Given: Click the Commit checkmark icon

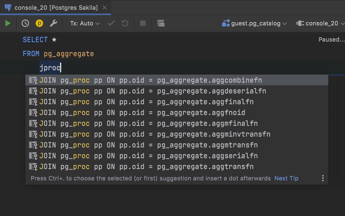Looking at the screenshot, I should click(111, 23).
